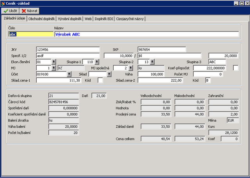The width and height of the screenshot is (250, 178).
Task: Click the Název field with Výrobek ABC
Action: click(146, 34)
